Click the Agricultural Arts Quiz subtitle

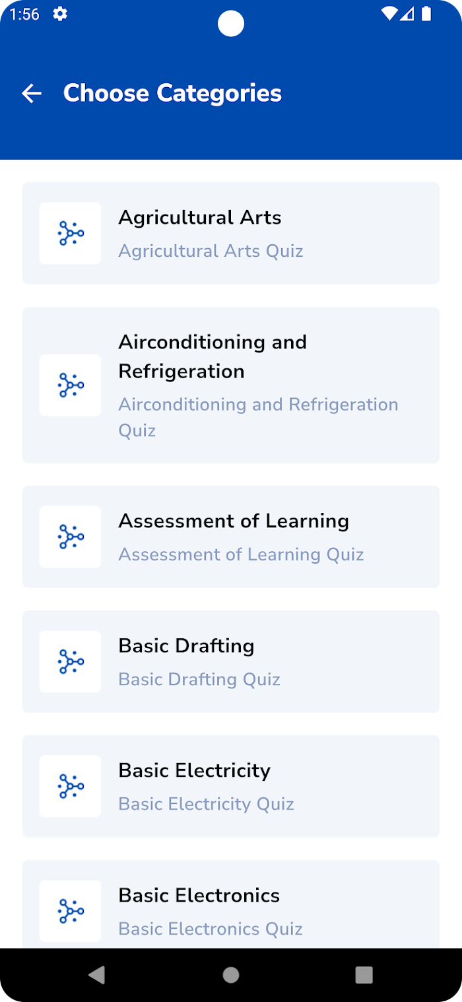click(211, 251)
